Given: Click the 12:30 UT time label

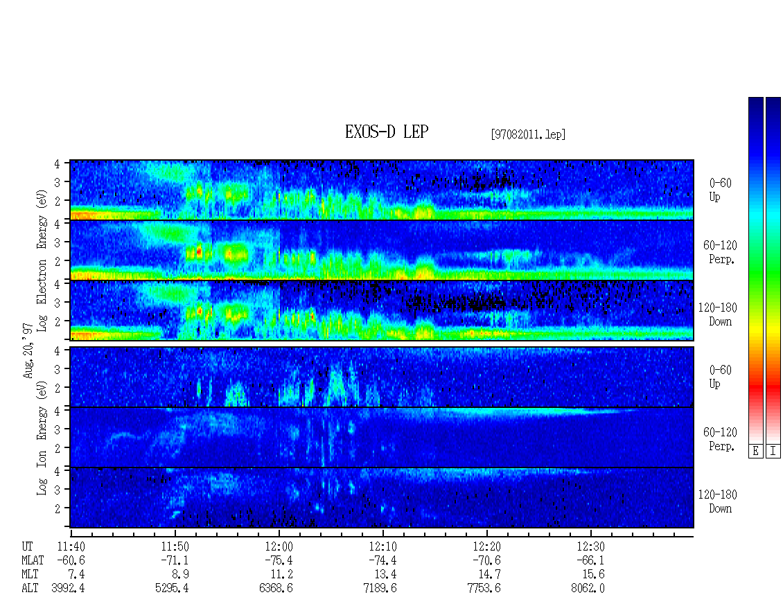Looking at the screenshot, I should coord(590,546).
